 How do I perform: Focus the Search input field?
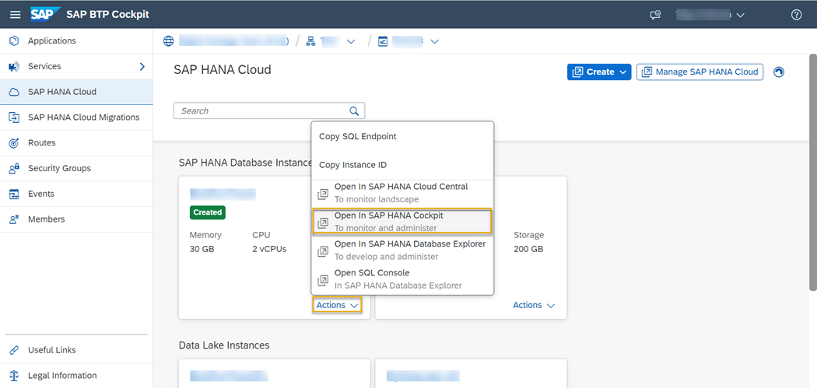pyautogui.click(x=269, y=111)
